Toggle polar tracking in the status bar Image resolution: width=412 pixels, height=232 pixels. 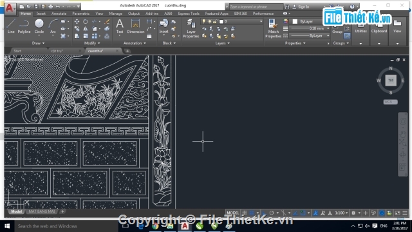[x=272, y=213]
